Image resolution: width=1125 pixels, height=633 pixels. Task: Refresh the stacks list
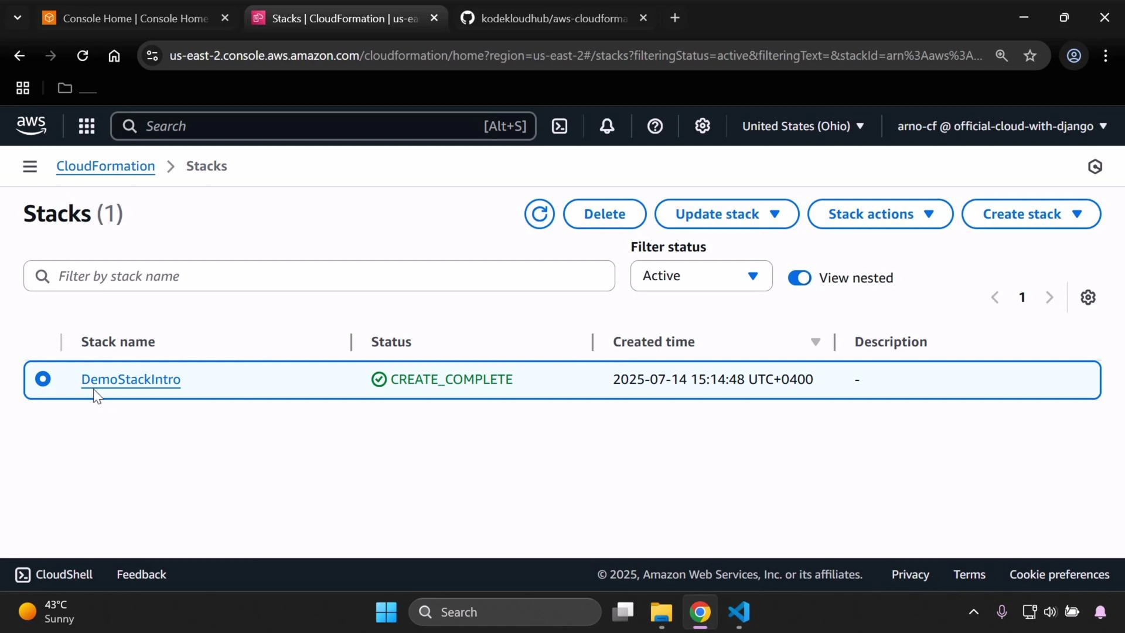538,214
